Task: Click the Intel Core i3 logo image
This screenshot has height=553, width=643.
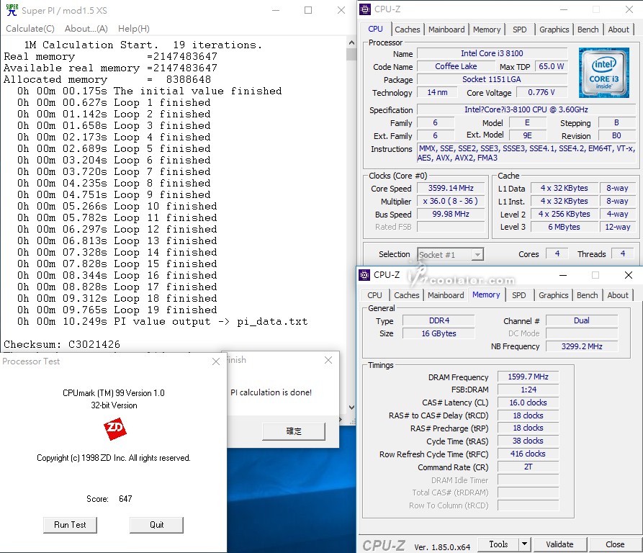Action: click(603, 73)
